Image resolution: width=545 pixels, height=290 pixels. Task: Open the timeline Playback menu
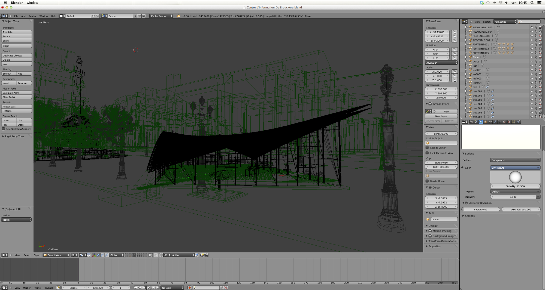pyautogui.click(x=49, y=288)
